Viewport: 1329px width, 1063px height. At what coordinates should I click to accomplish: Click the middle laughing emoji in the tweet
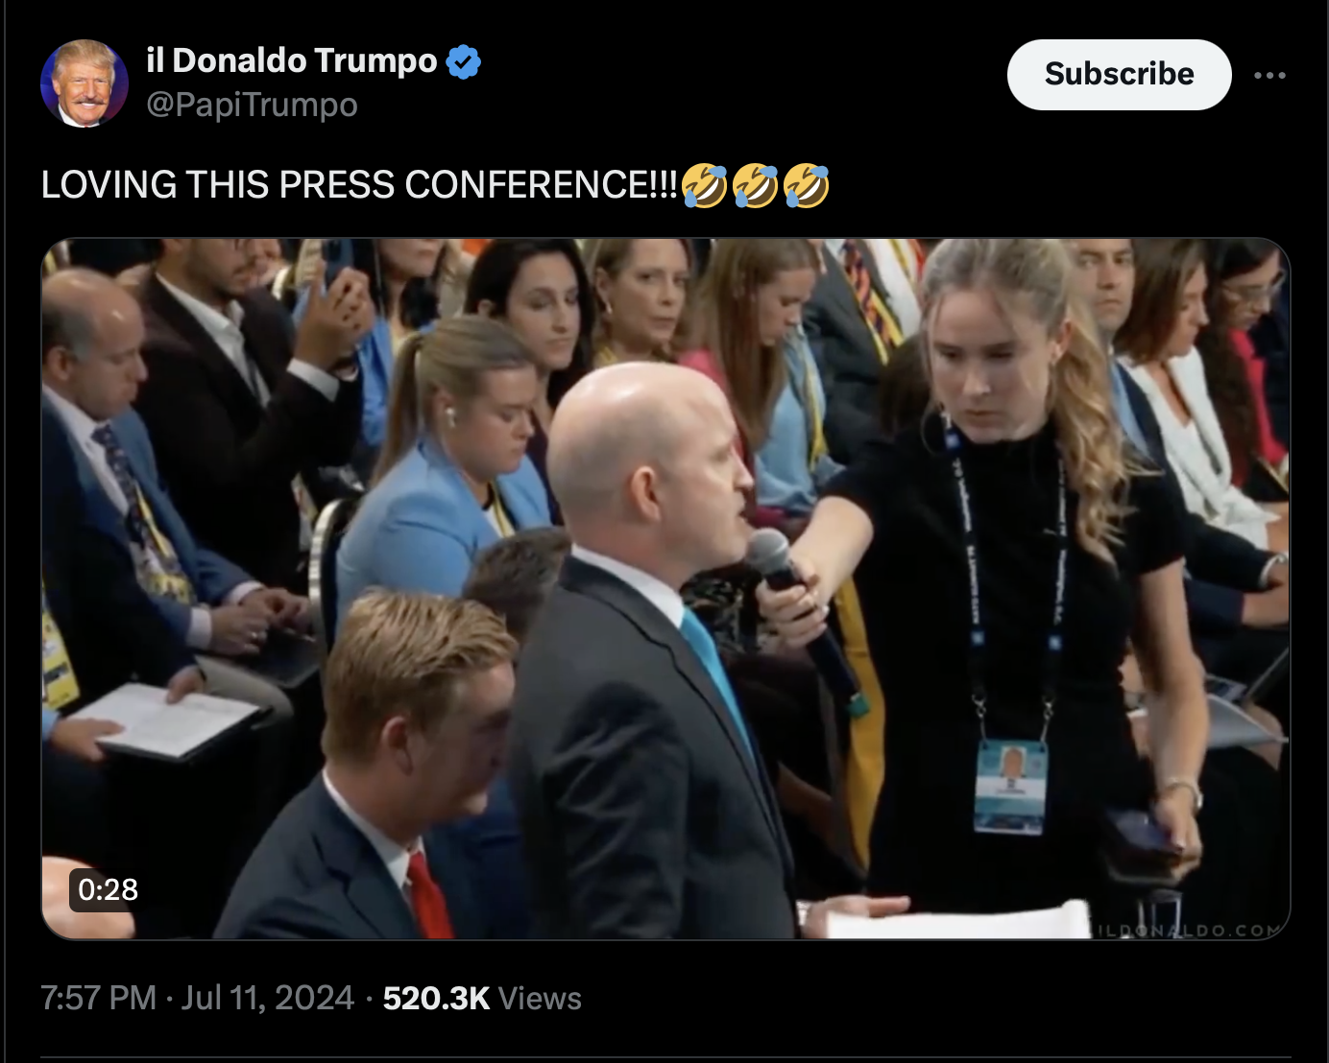click(755, 185)
